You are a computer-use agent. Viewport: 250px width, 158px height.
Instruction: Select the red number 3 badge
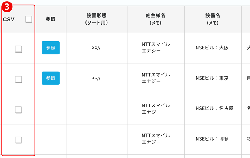(x=7, y=7)
